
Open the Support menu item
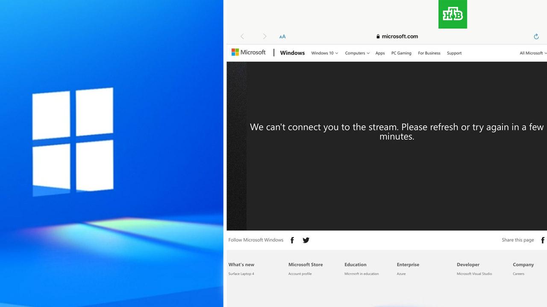pos(454,53)
